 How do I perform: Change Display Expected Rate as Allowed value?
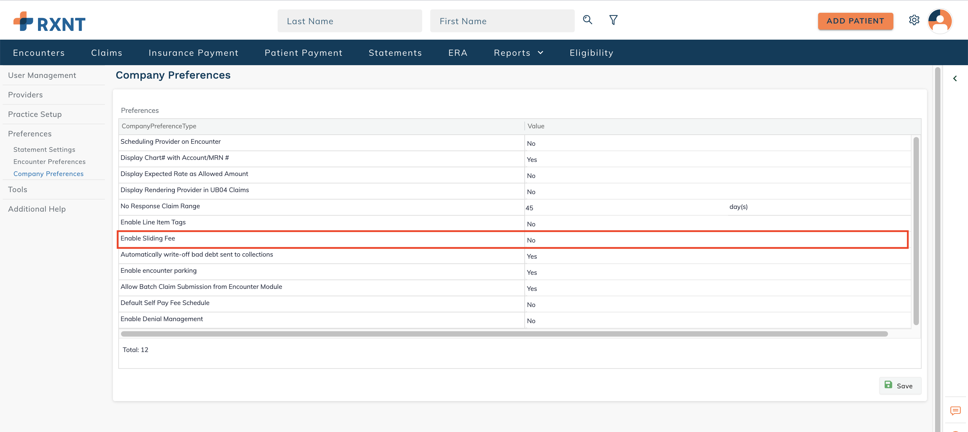(717, 175)
